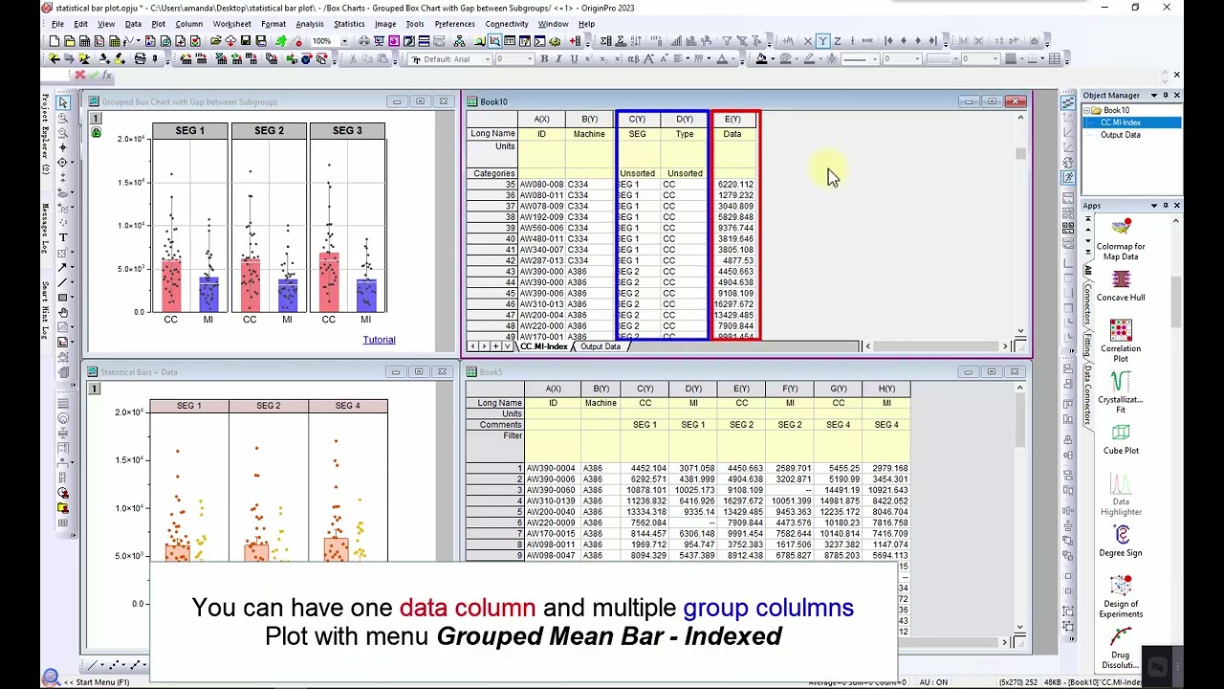Click the Italic formatting button

tap(559, 59)
